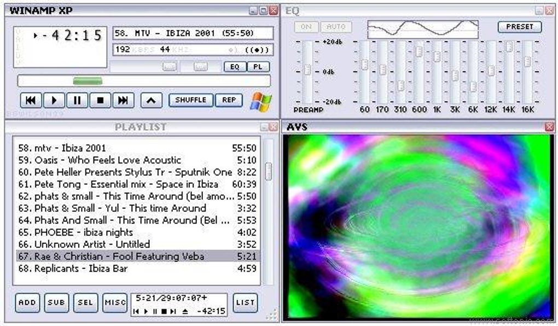This screenshot has height=326, width=558.
Task: Select track 60 Pete Heller Sputnik One
Action: click(x=137, y=172)
